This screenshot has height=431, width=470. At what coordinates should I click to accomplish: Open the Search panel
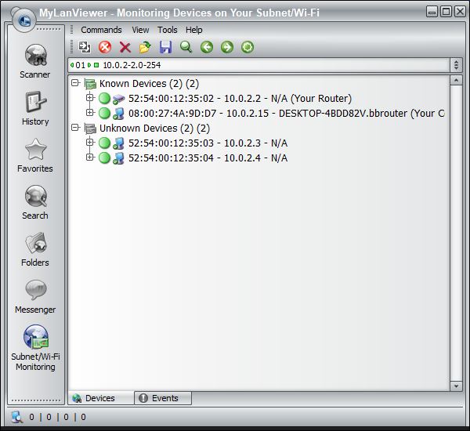point(35,202)
